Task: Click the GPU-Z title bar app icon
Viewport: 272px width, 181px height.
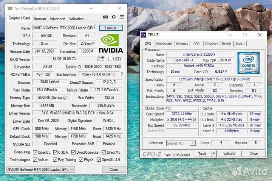Action: click(x=10, y=8)
